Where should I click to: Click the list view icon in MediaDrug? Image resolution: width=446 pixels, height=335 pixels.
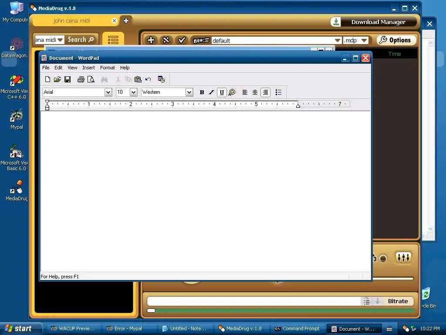[113, 40]
